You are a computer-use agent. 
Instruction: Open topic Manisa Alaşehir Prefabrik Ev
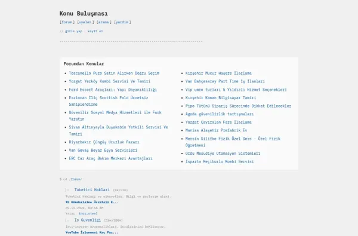tap(216, 130)
